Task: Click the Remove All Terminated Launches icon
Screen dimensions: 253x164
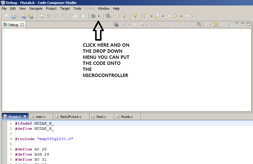Action: [116, 25]
